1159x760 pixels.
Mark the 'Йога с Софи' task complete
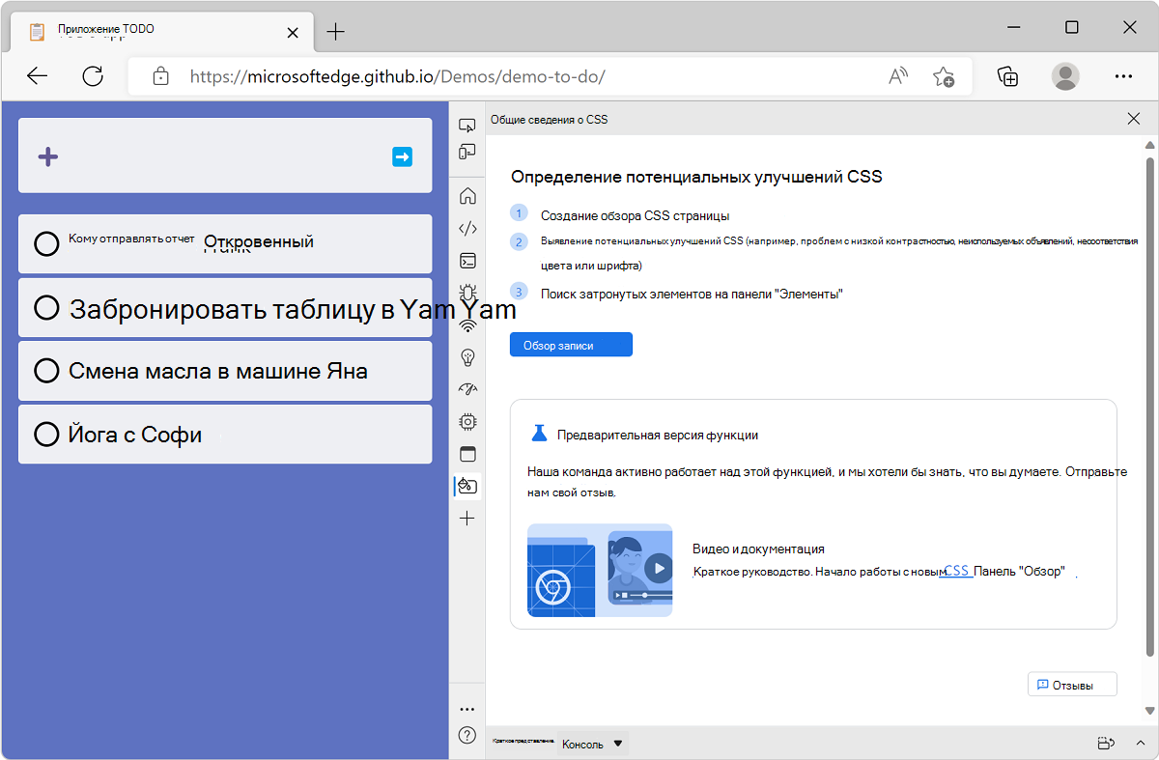pyautogui.click(x=46, y=435)
